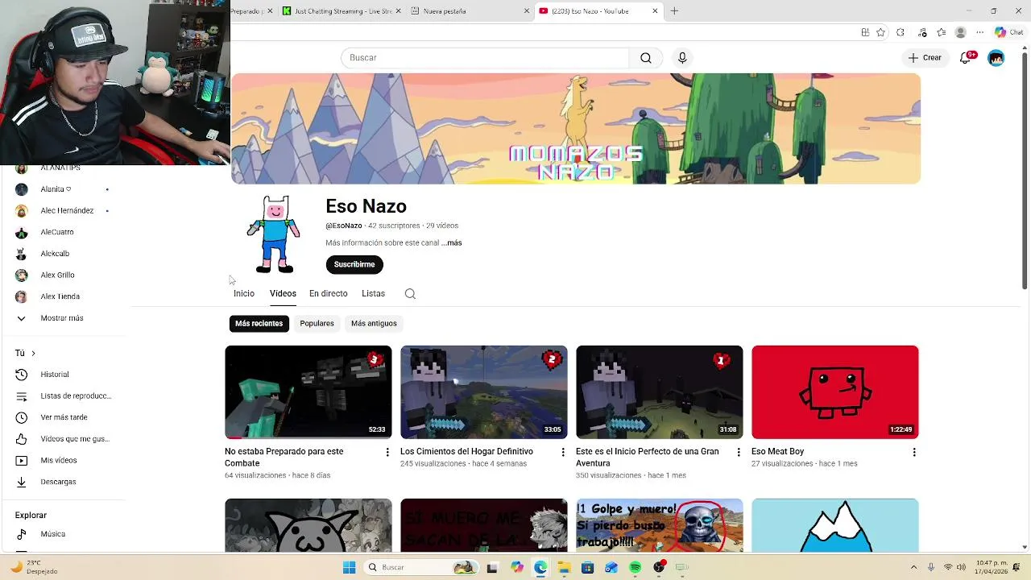
Task: Click the Eso Nazo channel avatar
Action: coord(274,234)
